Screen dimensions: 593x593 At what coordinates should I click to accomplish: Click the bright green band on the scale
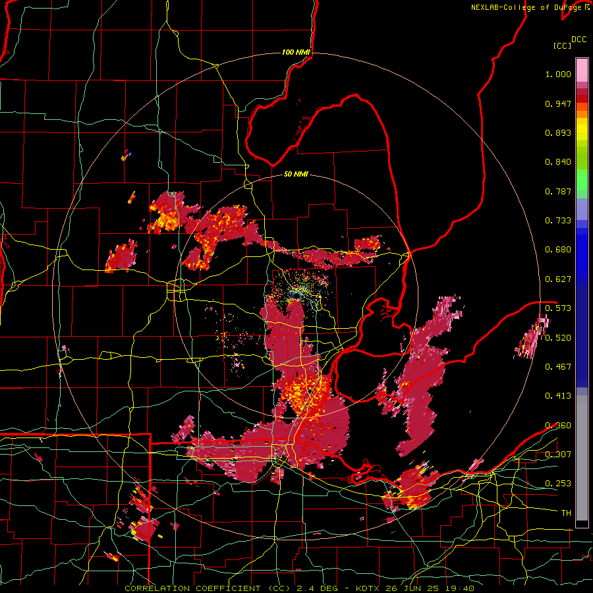click(582, 180)
